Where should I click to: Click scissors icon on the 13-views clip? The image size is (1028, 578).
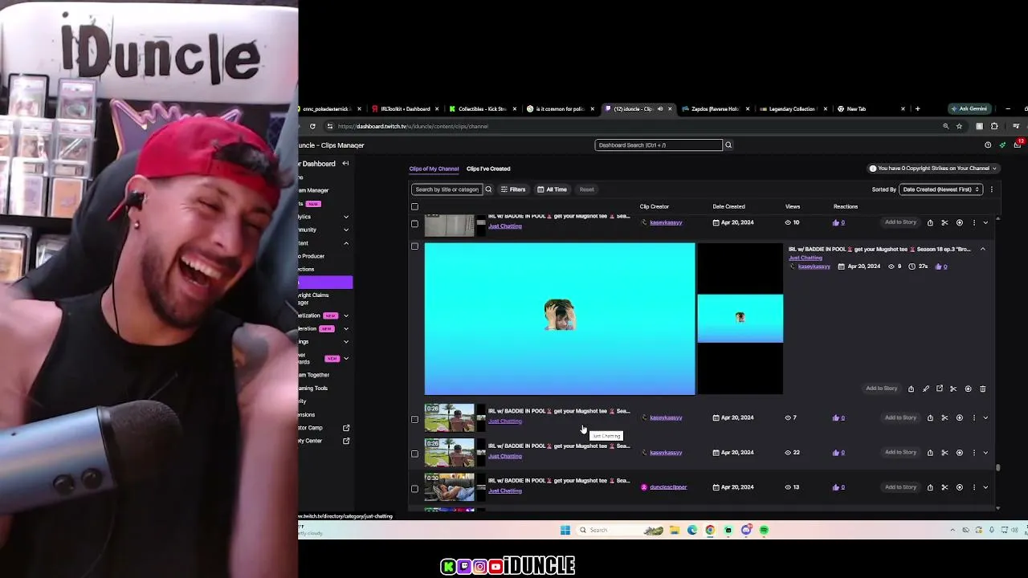944,487
